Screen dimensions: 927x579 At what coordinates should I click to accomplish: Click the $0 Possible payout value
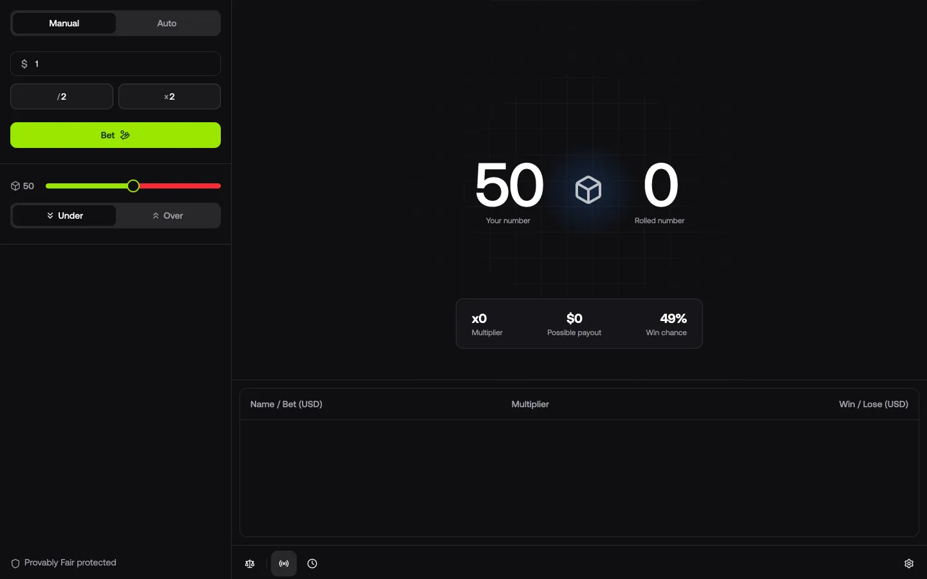[574, 318]
